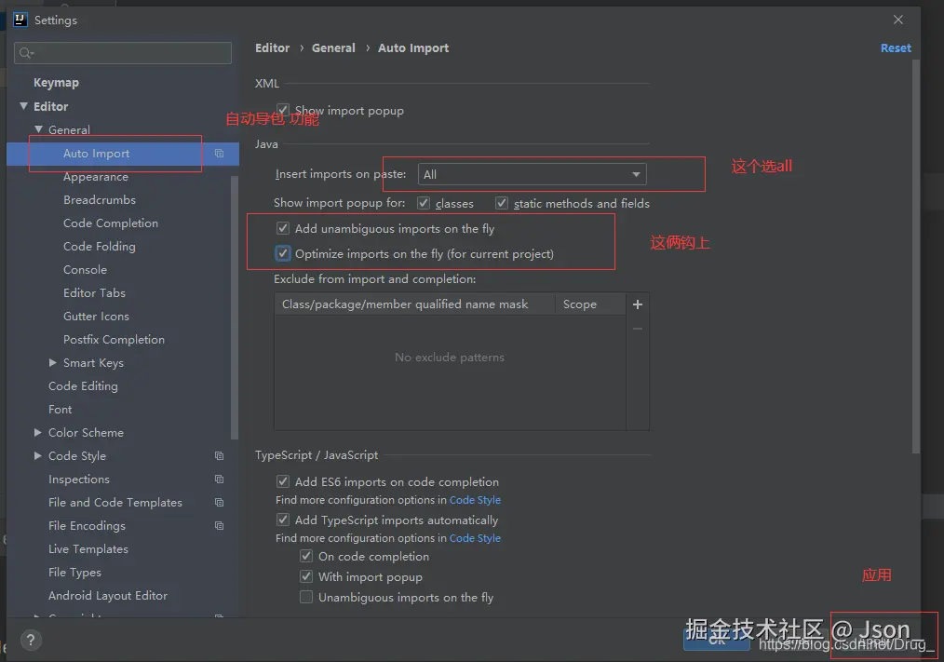The width and height of the screenshot is (944, 662).
Task: Open Code Editing settings page
Action: pos(83,386)
